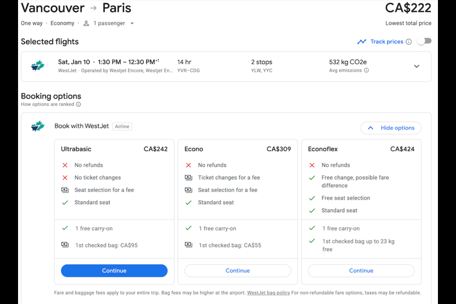The image size is (456, 304).
Task: Click the Avg emissions info icon
Action: click(x=366, y=70)
